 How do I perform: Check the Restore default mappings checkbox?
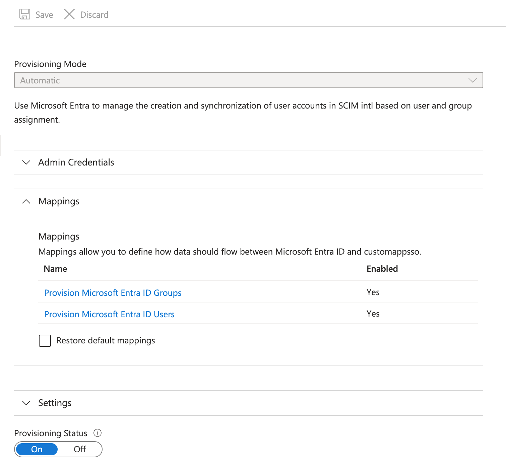45,340
